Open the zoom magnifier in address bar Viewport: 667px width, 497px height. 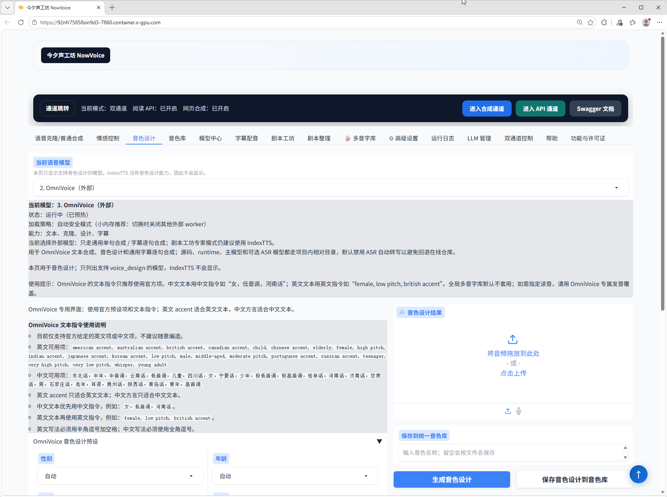(580, 22)
